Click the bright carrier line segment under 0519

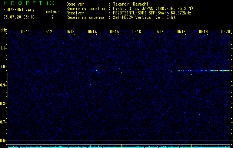pos(219,71)
